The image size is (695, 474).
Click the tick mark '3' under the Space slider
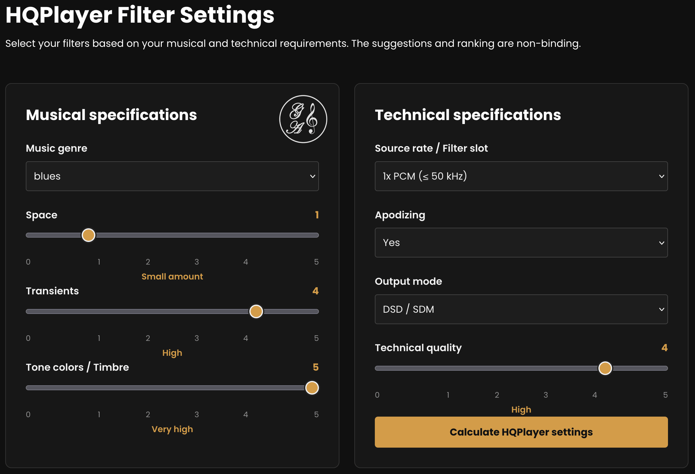pos(197,262)
